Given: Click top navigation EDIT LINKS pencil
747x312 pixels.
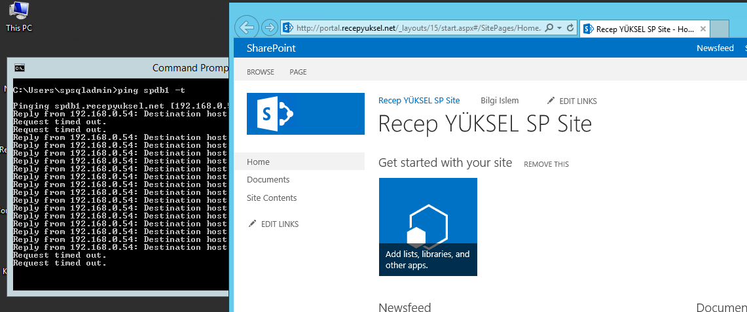Looking at the screenshot, I should [551, 100].
